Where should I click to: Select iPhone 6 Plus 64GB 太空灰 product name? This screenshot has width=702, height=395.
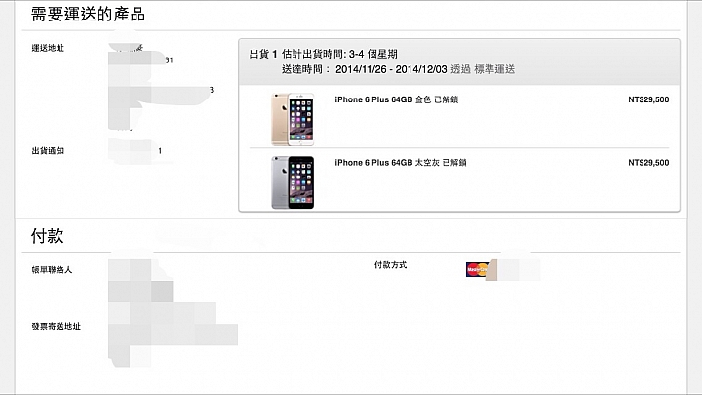point(401,163)
